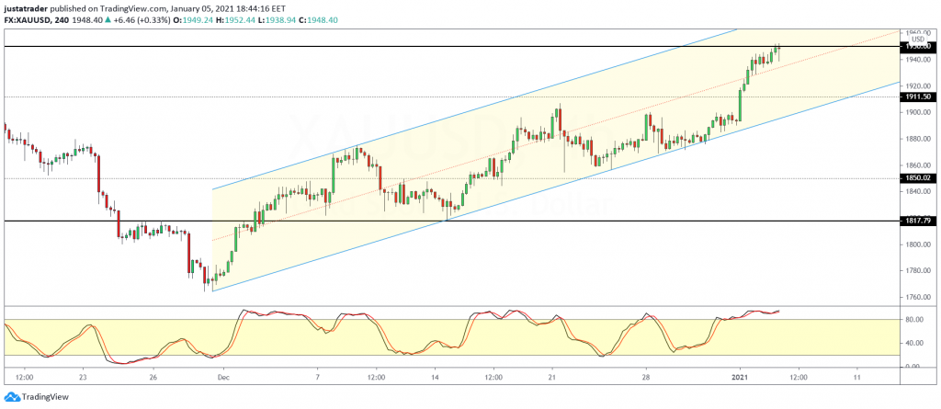The width and height of the screenshot is (941, 409).
Task: Click the TradingView cloud logo icon
Action: point(12,399)
